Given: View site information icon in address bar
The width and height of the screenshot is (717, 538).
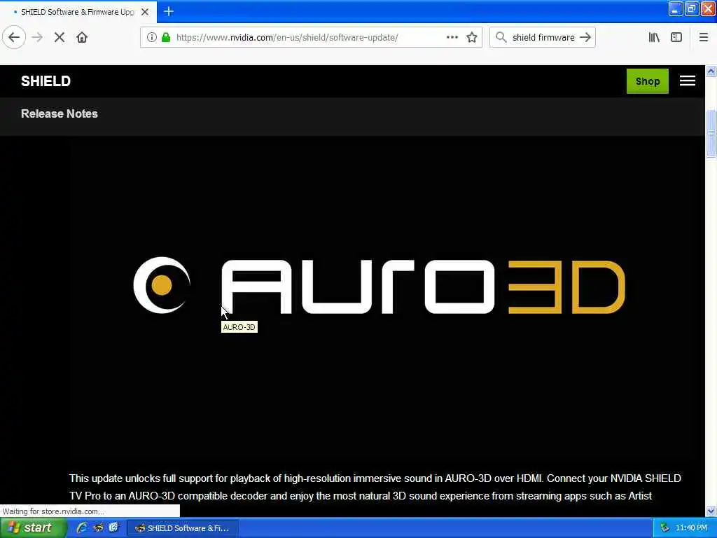Looking at the screenshot, I should click(152, 38).
